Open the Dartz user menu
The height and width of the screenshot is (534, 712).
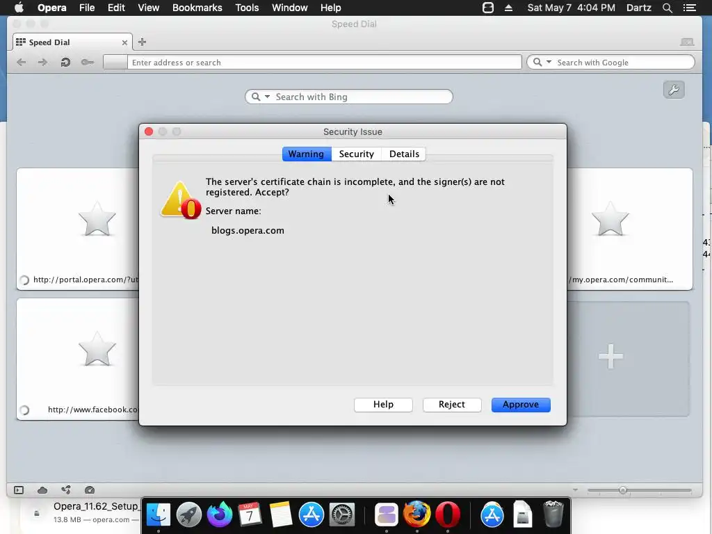(x=639, y=8)
